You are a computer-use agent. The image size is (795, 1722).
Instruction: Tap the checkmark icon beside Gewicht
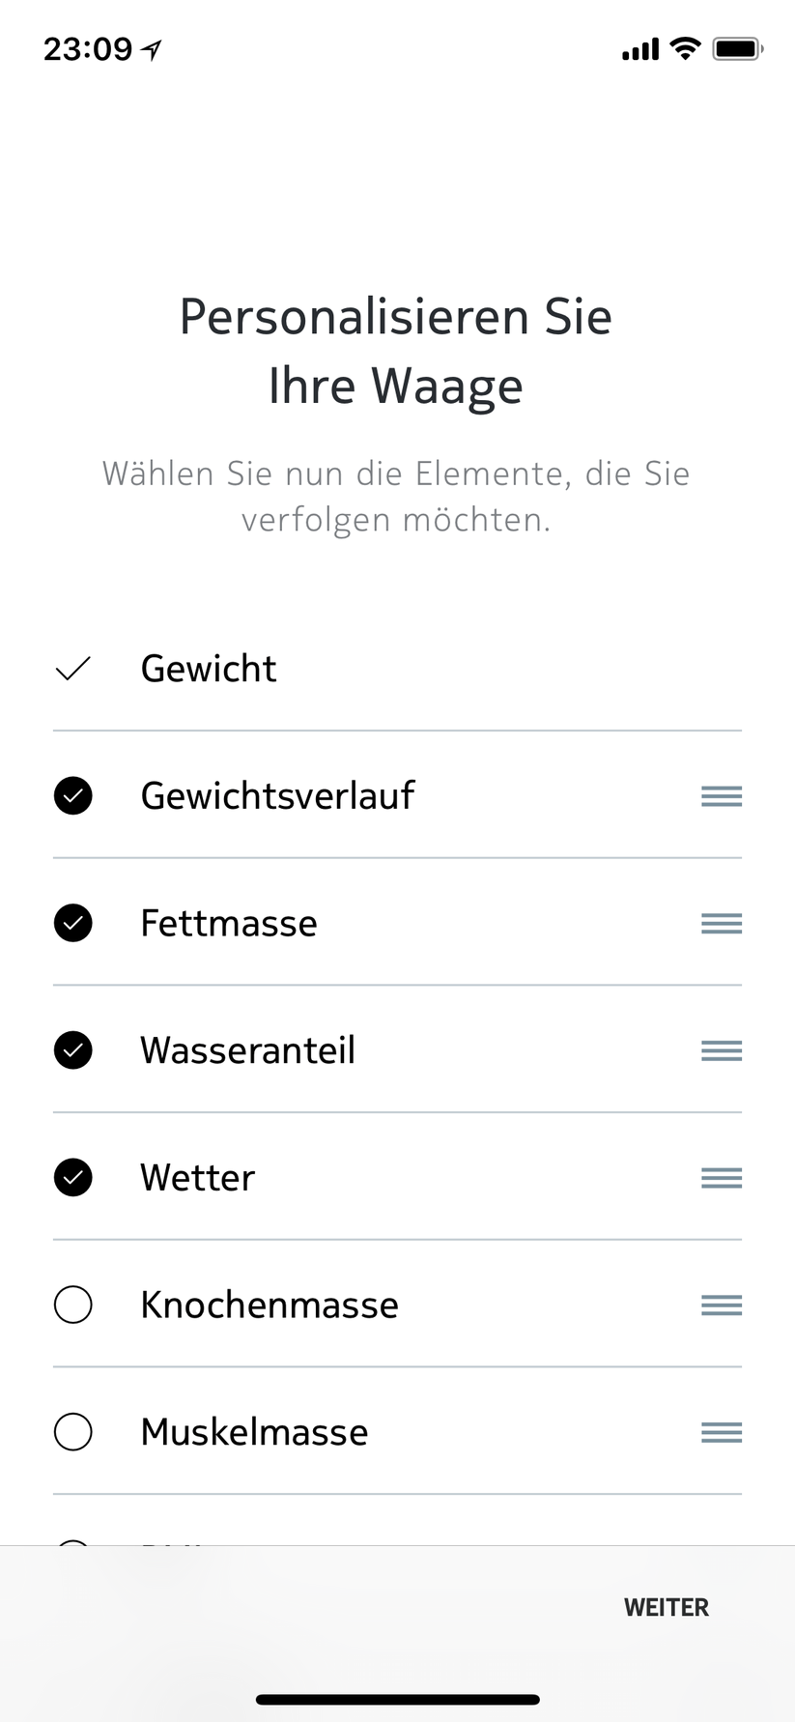pos(73,669)
